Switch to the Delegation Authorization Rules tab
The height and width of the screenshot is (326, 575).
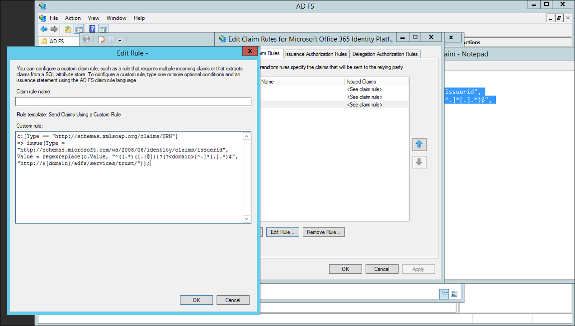click(385, 54)
